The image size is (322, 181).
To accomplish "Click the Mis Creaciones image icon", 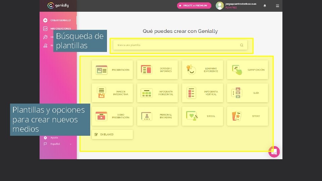I will point(45,28).
